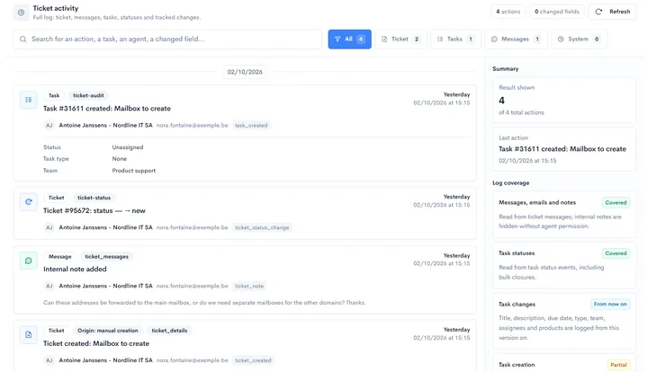Click the Message tag on Internal note entry
The height and width of the screenshot is (372, 648).
(x=60, y=256)
